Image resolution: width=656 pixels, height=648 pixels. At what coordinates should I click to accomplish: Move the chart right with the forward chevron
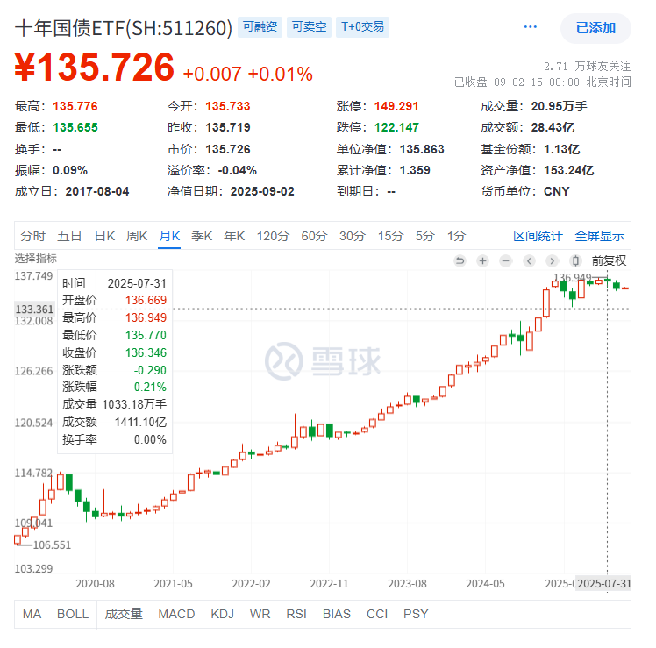(x=553, y=261)
